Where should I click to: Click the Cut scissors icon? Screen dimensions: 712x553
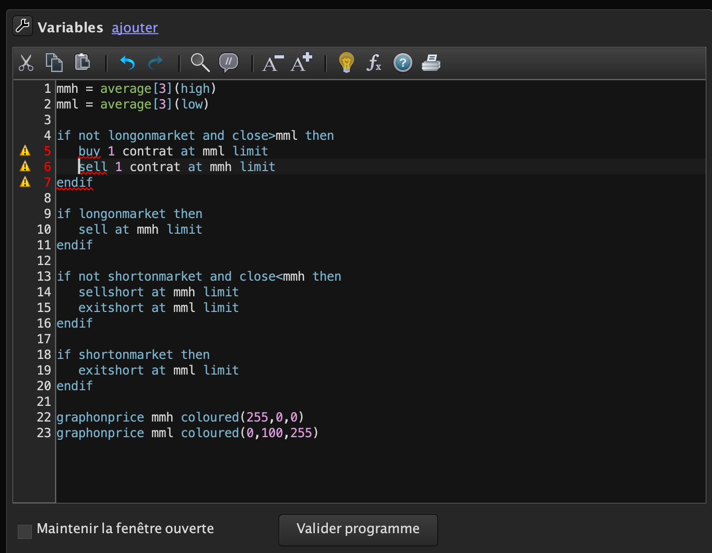[26, 63]
